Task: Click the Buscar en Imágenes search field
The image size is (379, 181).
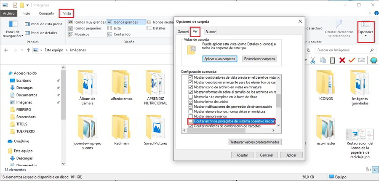Action: click(342, 50)
